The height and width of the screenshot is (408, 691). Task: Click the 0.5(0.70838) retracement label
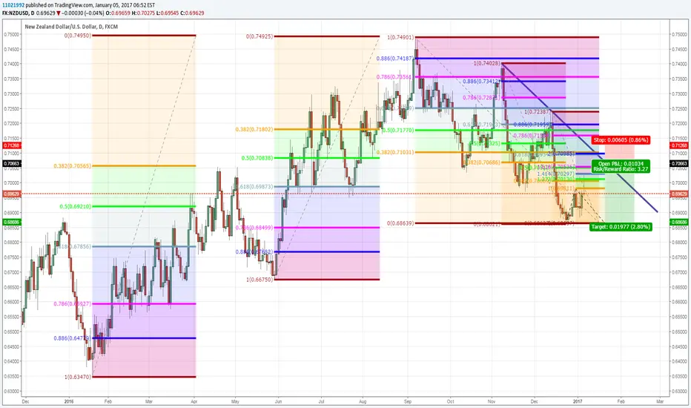click(x=257, y=158)
